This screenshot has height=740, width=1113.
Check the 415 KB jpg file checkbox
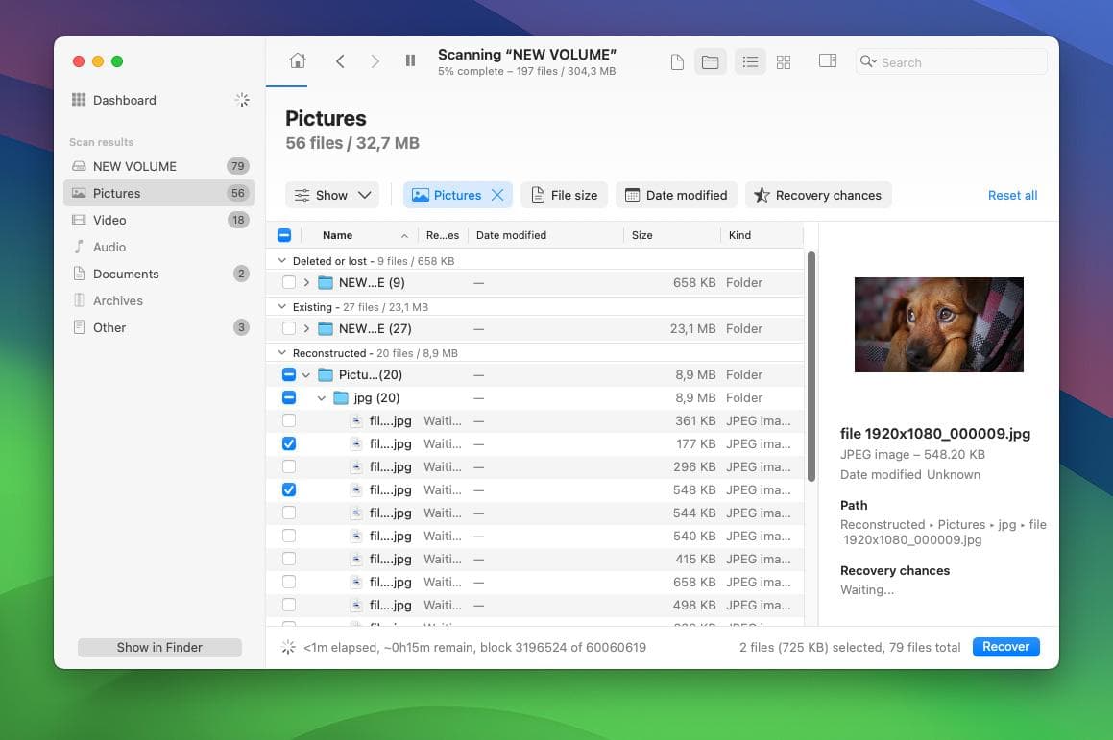tap(289, 560)
